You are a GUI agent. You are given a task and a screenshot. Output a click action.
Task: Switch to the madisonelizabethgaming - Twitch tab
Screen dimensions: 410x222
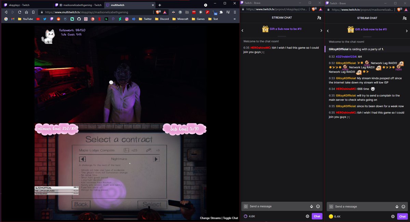pyautogui.click(x=78, y=5)
